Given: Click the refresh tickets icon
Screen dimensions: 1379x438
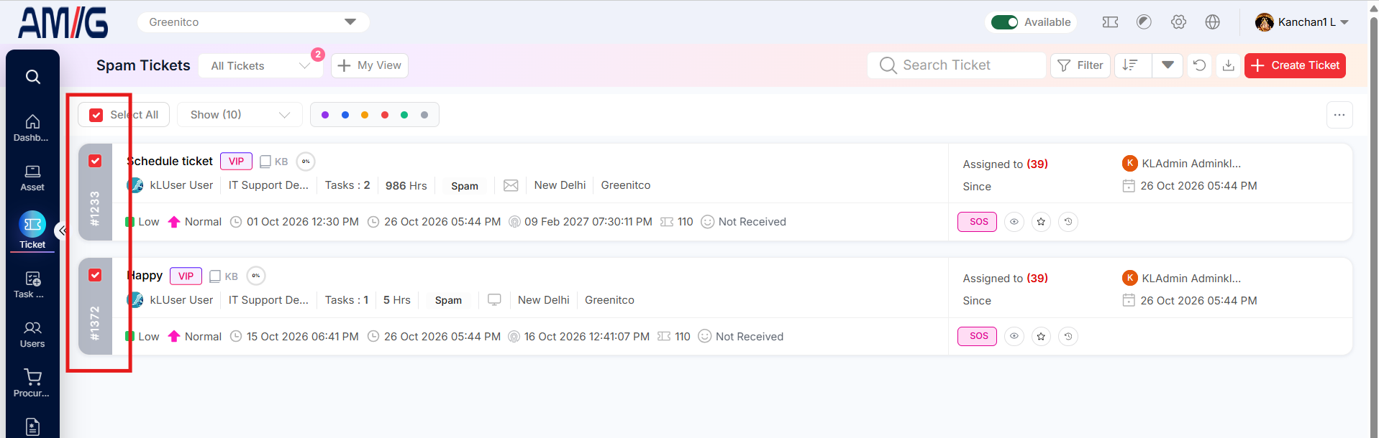Looking at the screenshot, I should click(1199, 65).
